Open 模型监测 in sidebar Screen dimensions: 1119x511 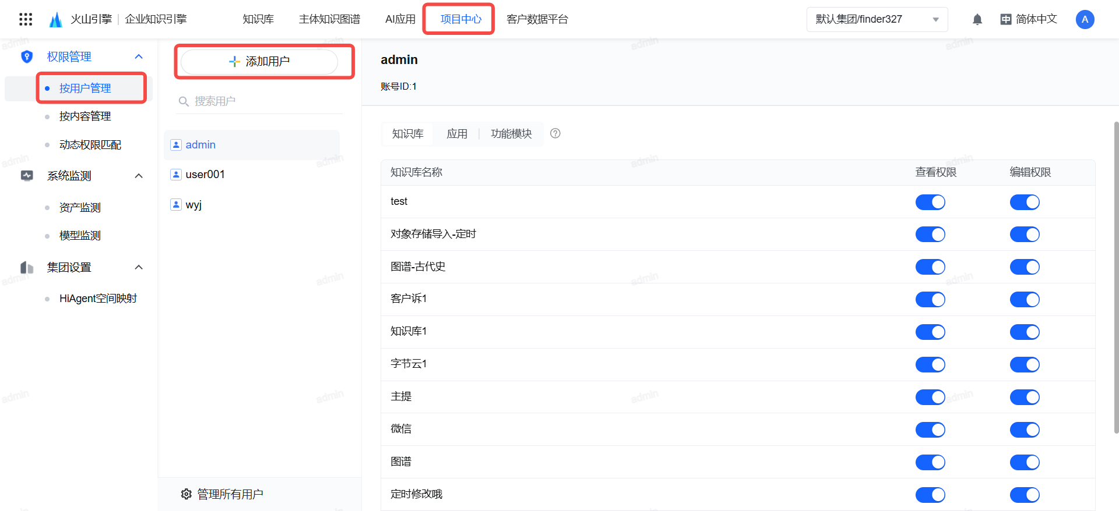pyautogui.click(x=79, y=236)
